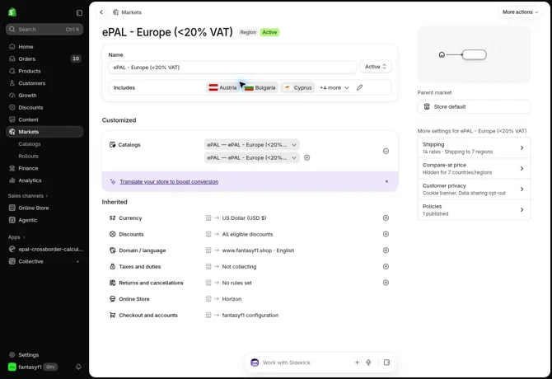Open Orders in the sidebar
This screenshot has height=379, width=552.
pos(44,58)
